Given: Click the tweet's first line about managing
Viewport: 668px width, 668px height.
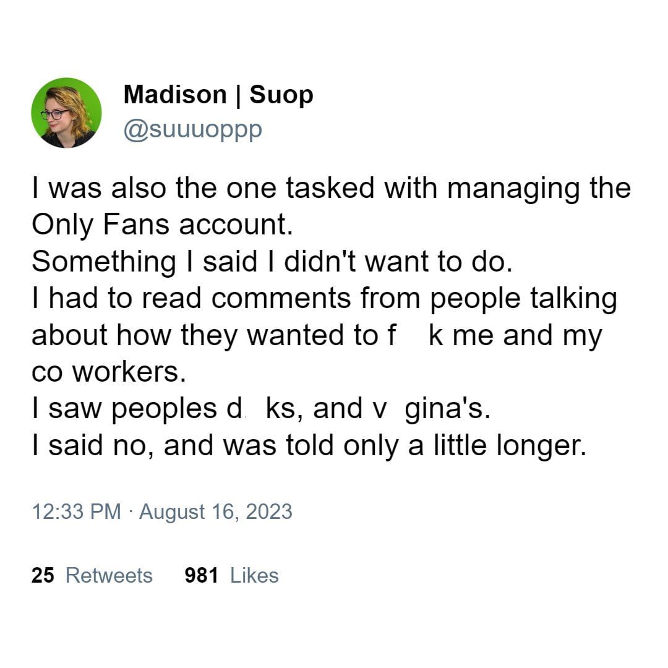Looking at the screenshot, I should pos(331,188).
